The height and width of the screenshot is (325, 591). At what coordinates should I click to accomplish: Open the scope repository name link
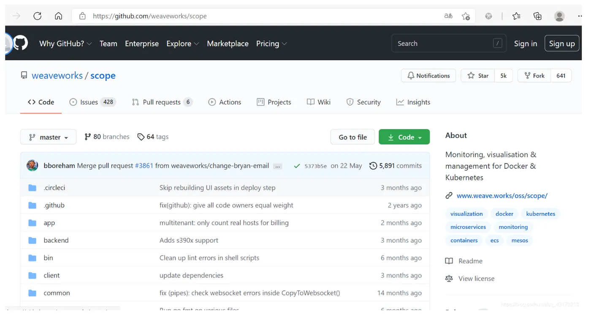click(103, 75)
